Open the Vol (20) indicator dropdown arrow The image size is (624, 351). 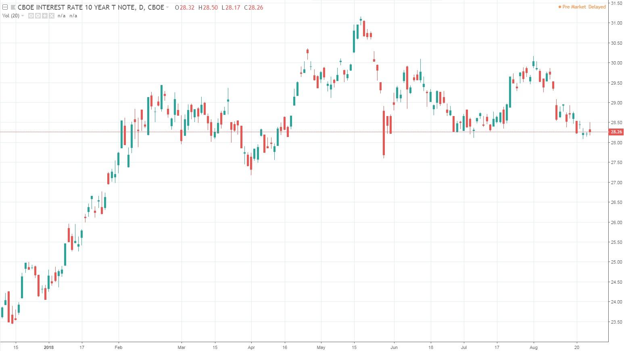[23, 16]
